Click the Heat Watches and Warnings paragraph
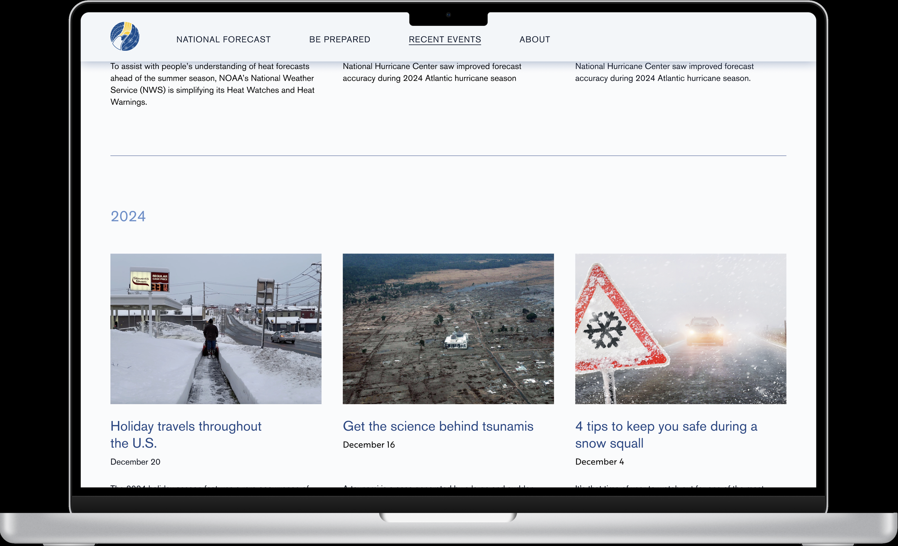The height and width of the screenshot is (546, 898). coord(213,84)
